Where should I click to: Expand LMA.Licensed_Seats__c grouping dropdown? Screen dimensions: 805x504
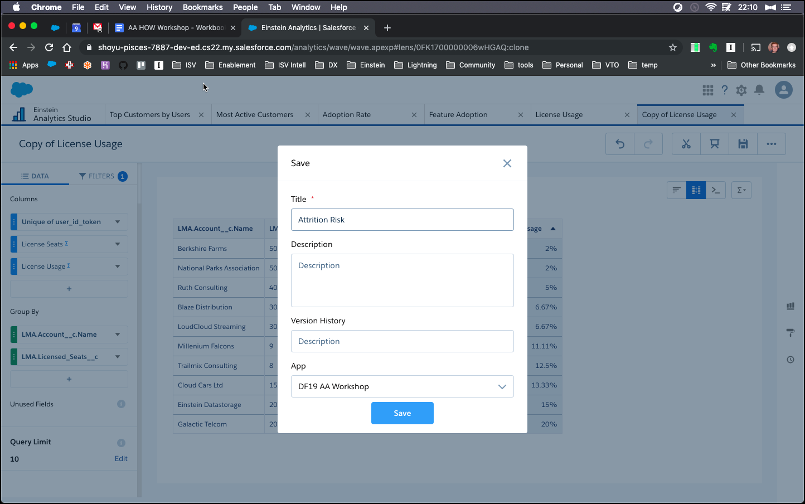click(118, 357)
